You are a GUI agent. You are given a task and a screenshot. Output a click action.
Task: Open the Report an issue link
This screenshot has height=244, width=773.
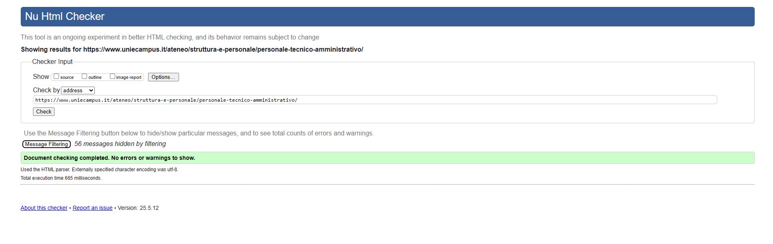(92, 208)
